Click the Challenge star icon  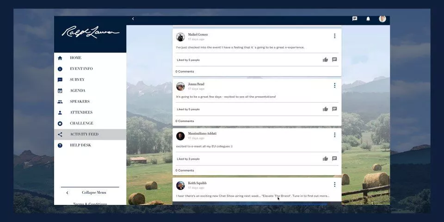(60, 123)
